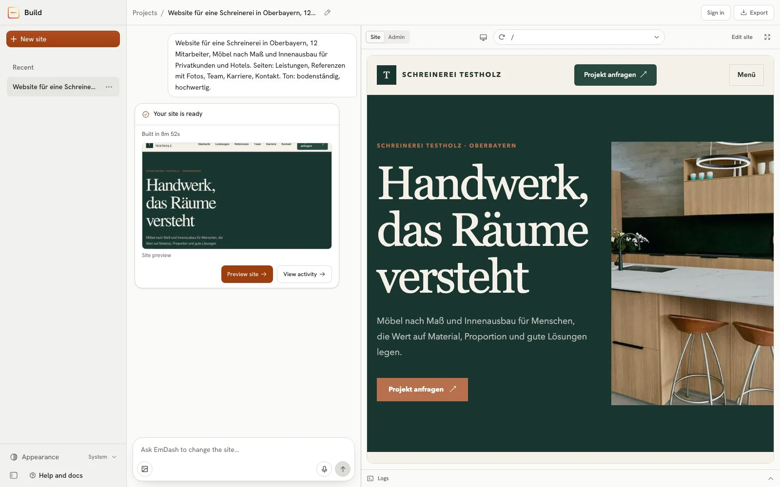Click the Sign in button
The image size is (780, 487).
point(716,13)
